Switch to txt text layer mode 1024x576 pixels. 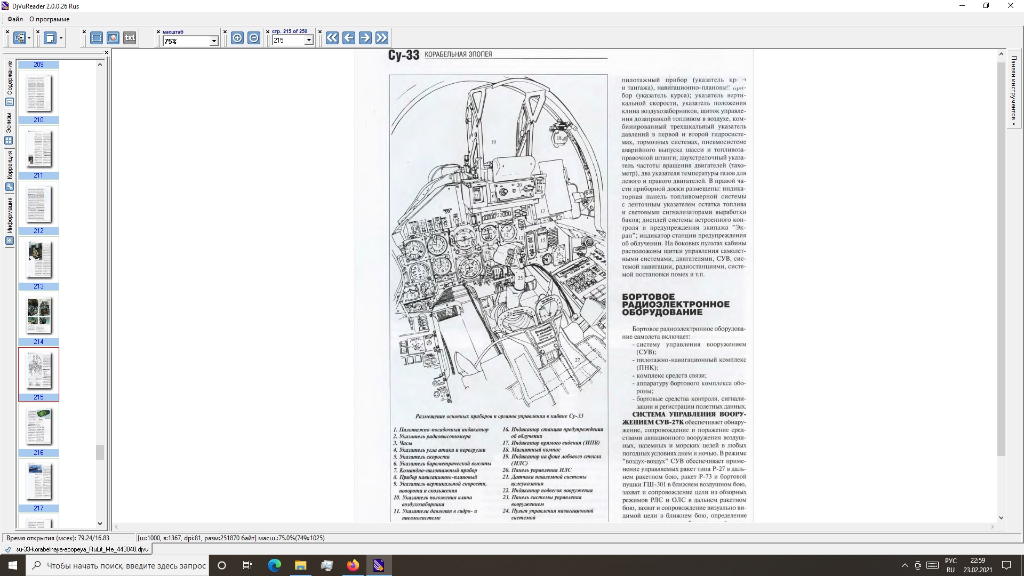(130, 38)
